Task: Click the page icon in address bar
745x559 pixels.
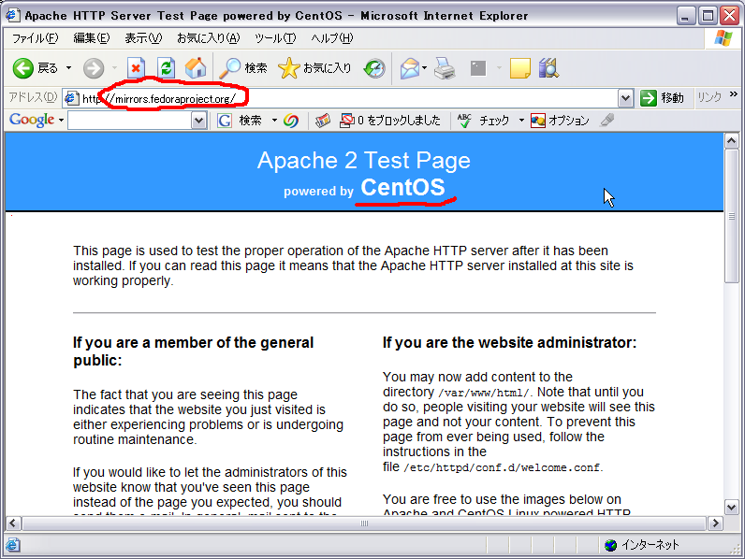Action: coord(71,98)
